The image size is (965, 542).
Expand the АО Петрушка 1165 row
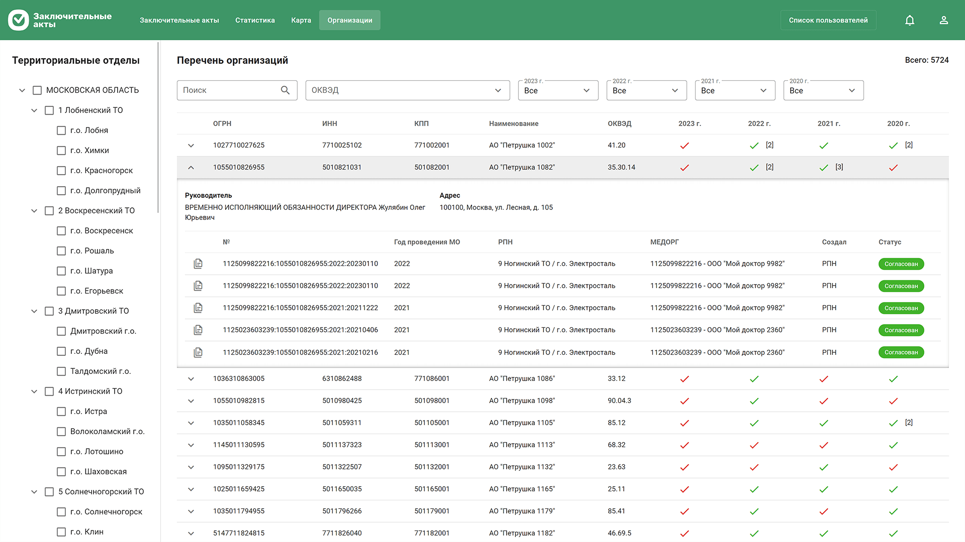(x=191, y=489)
